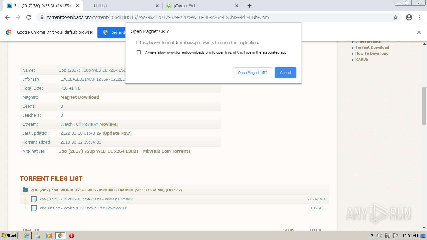Close the Untitled tab
Image resolution: width=427 pixels, height=240 pixels.
click(x=157, y=6)
